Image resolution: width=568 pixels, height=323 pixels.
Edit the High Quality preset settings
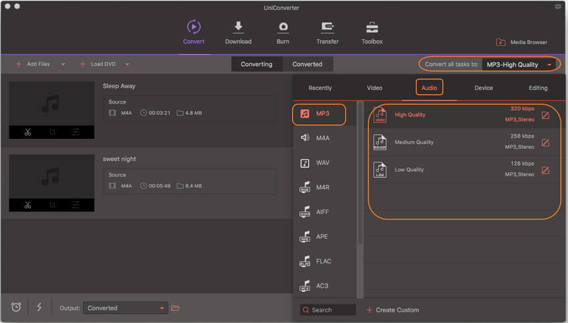click(x=545, y=115)
